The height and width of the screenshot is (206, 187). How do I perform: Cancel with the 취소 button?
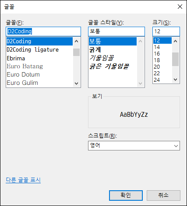click(x=163, y=196)
